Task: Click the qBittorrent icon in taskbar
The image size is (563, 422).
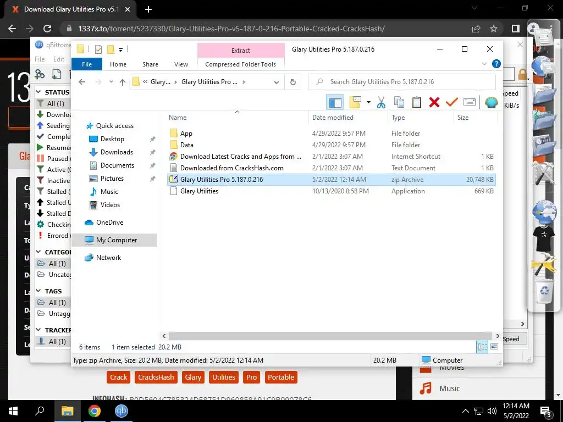Action: tap(122, 411)
